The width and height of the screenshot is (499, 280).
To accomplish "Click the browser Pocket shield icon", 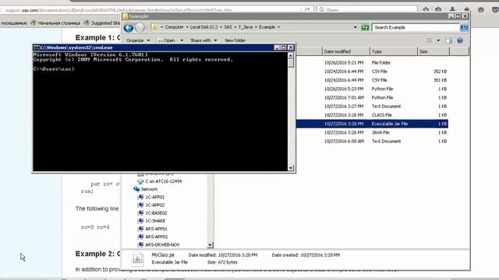I will (x=495, y=10).
